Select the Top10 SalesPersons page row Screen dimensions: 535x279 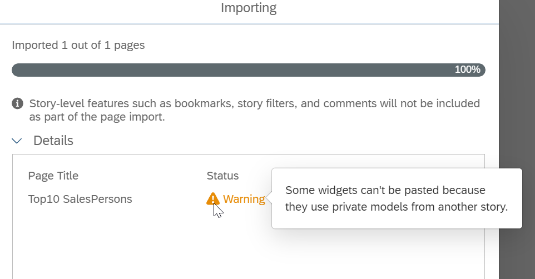(147, 199)
